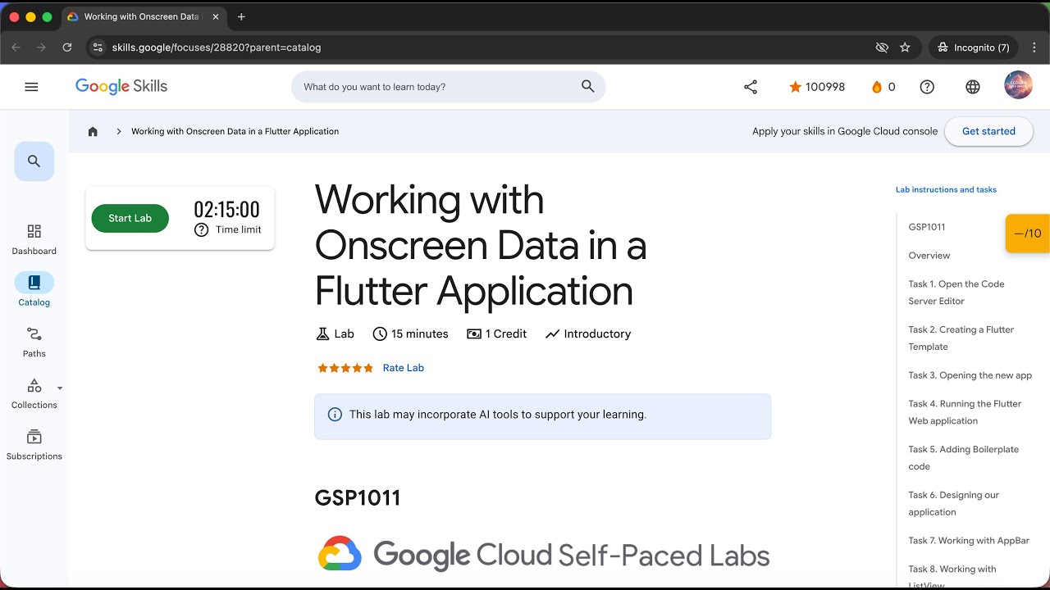The width and height of the screenshot is (1050, 590).
Task: Go to Task 1. Open the Code Server Editor
Action: click(x=956, y=293)
